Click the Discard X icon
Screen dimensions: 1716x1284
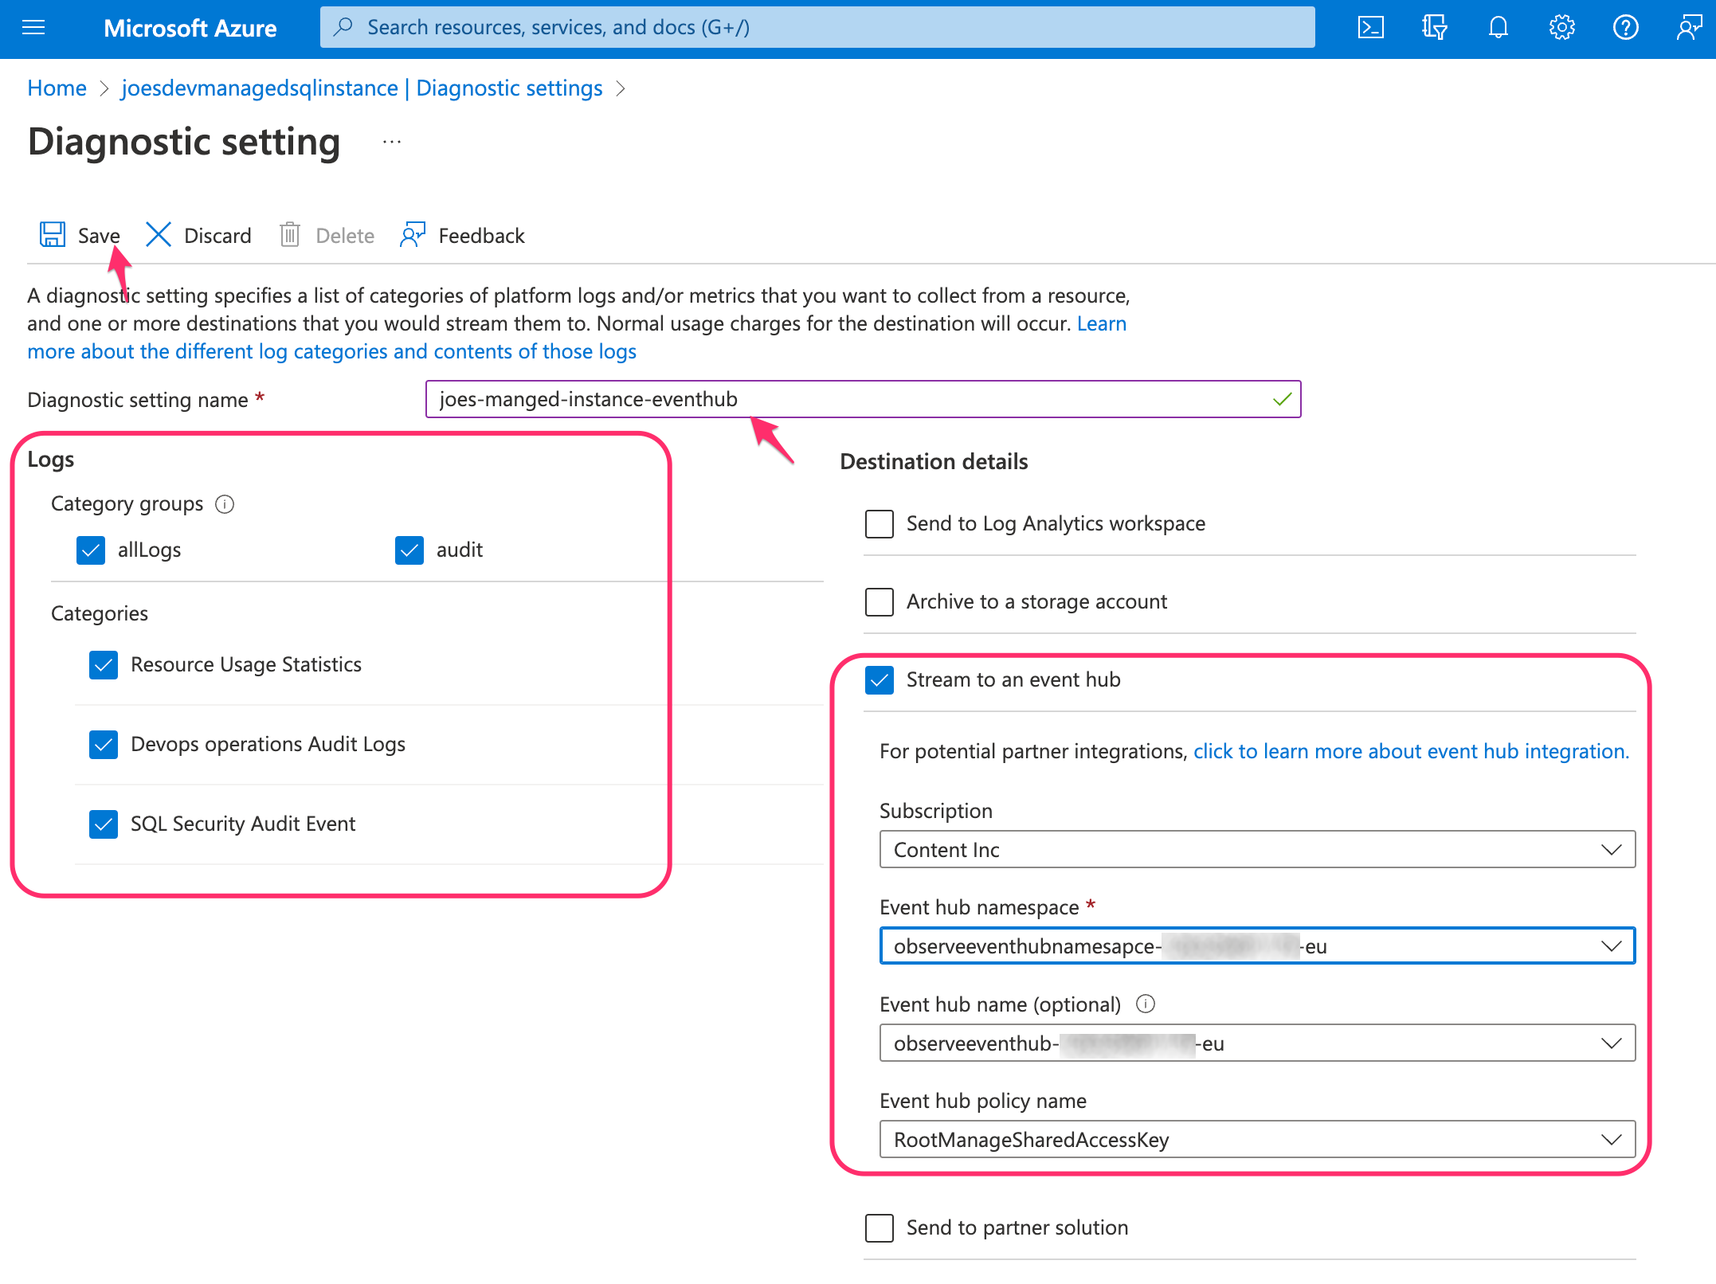[159, 235]
